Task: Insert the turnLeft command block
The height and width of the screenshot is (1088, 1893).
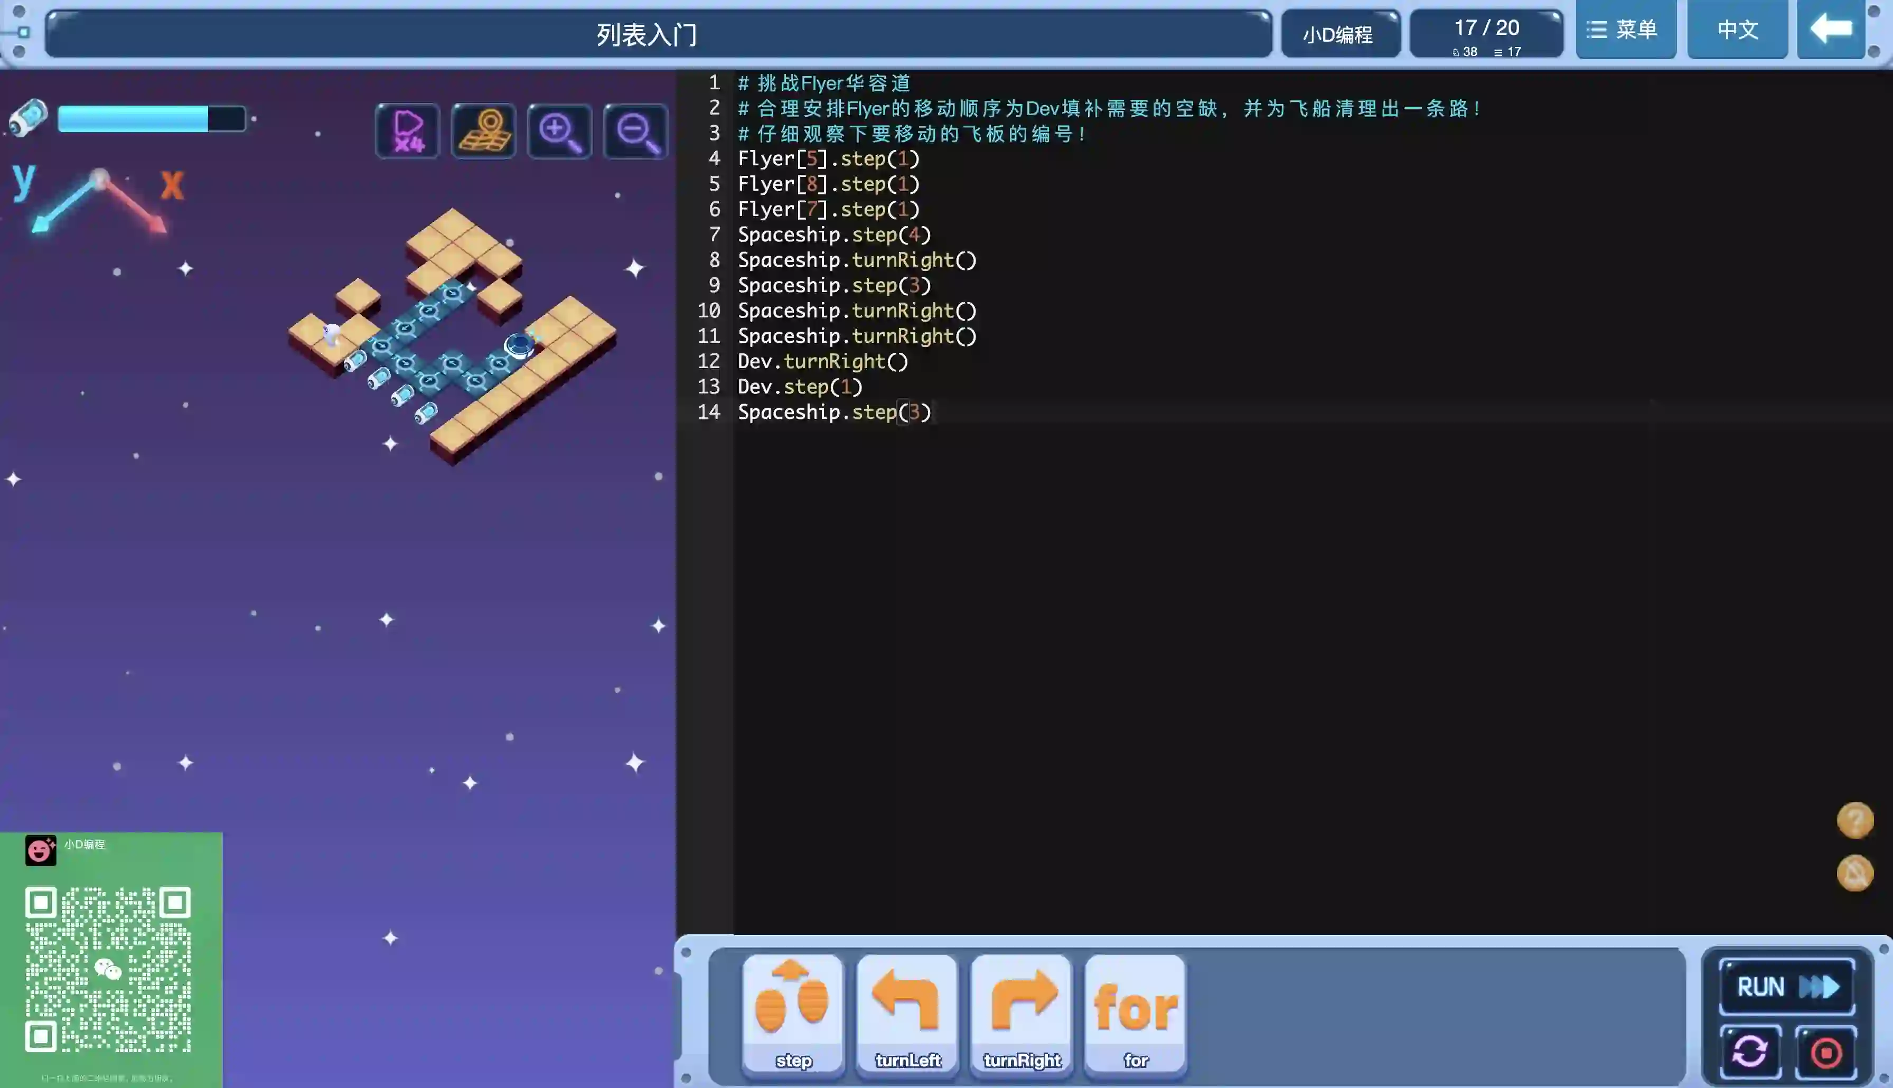Action: (x=907, y=1014)
